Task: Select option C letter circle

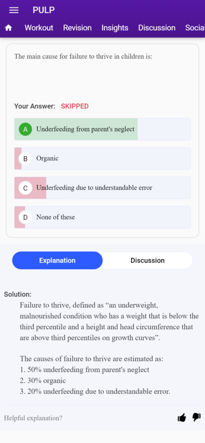Action: point(26,188)
